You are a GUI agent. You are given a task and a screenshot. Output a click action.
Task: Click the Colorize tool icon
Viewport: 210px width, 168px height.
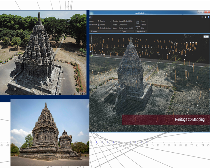99,21
